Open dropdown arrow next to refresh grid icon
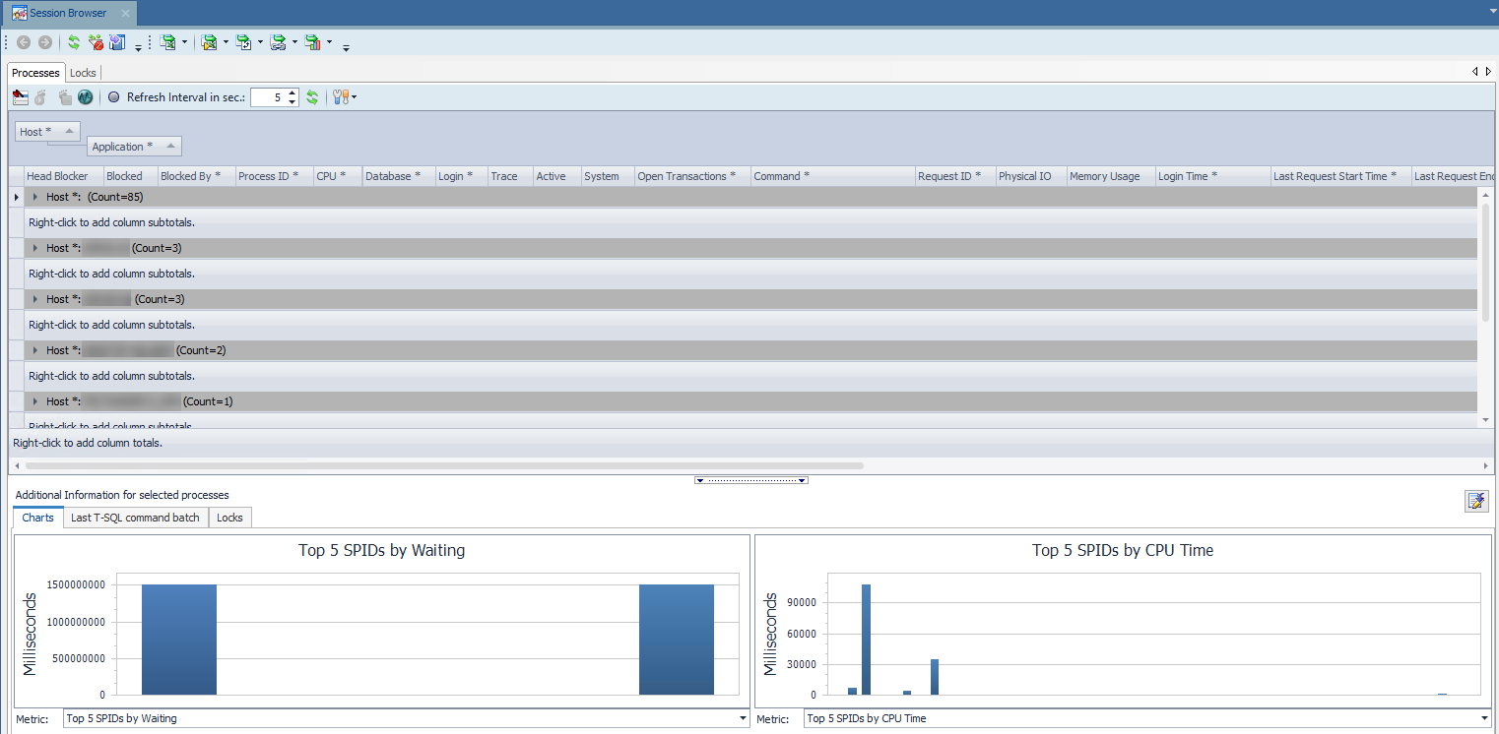Viewport: 1499px width, 734px height. coord(260,42)
